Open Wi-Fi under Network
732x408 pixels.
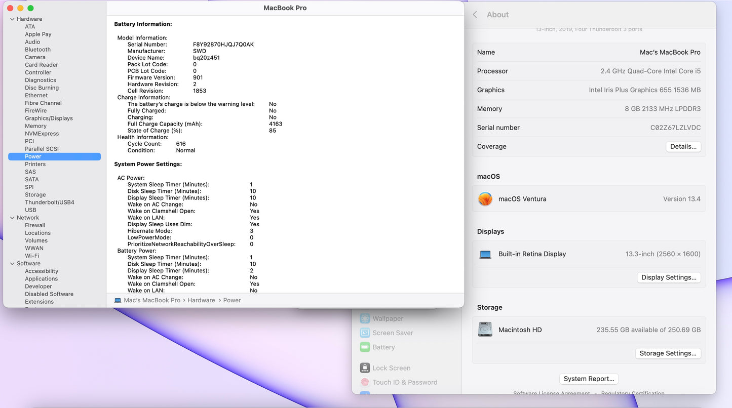point(32,256)
